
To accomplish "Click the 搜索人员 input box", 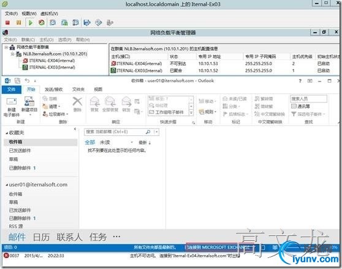I will pos(309,99).
